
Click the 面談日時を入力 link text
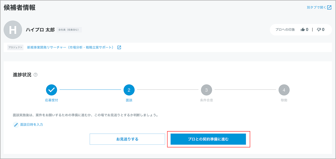point(31,125)
